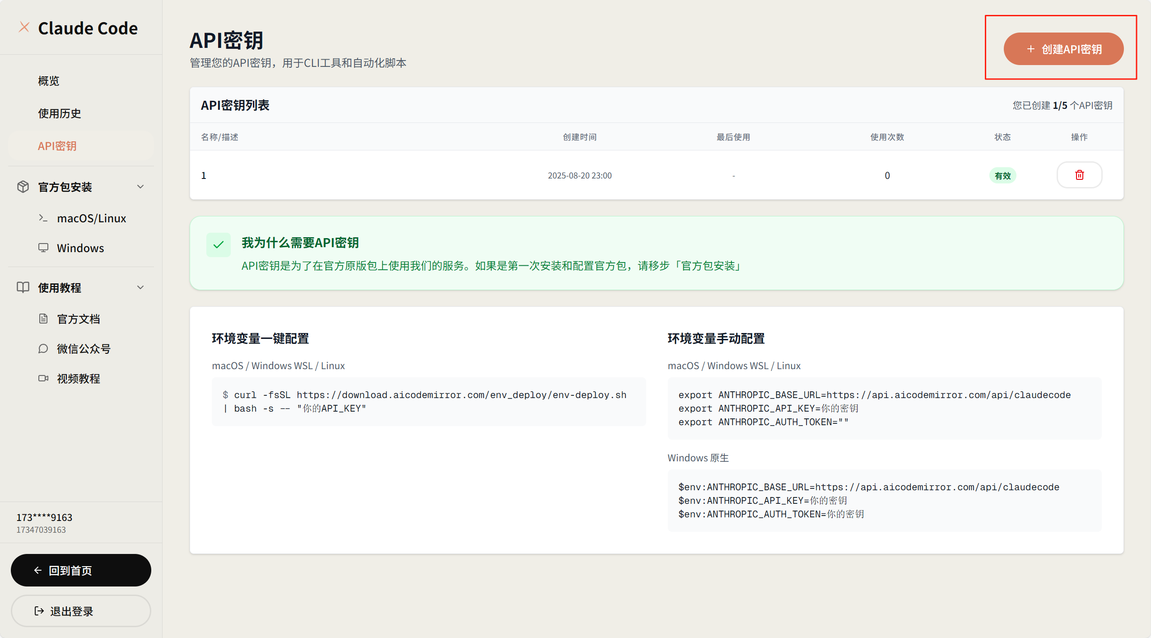Collapse the 使用教程 section

[140, 287]
